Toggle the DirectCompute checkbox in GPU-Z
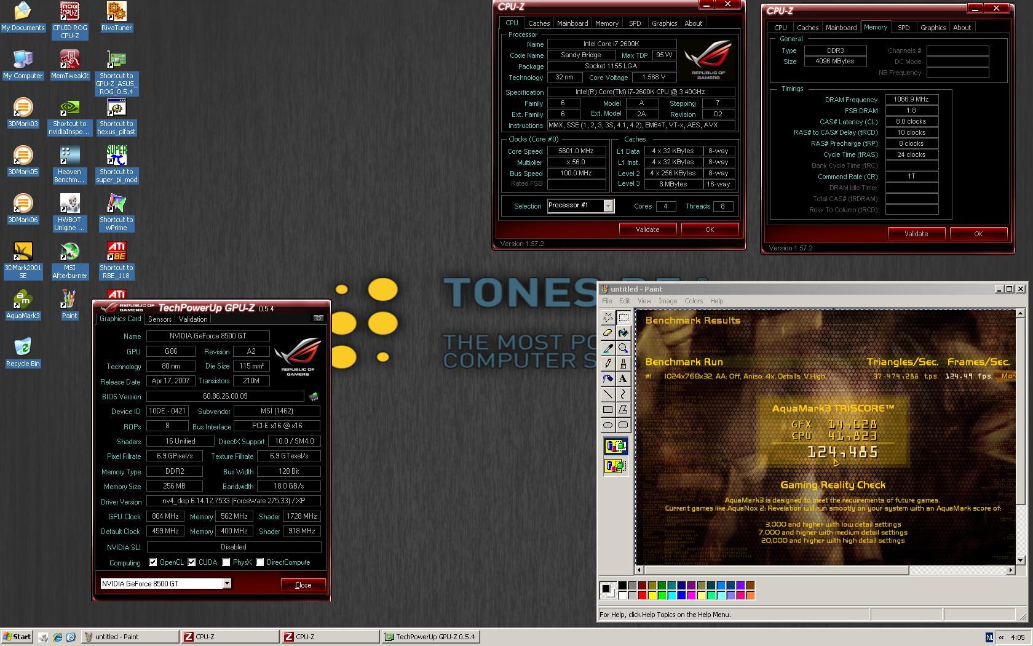This screenshot has width=1033, height=646. pyautogui.click(x=260, y=562)
